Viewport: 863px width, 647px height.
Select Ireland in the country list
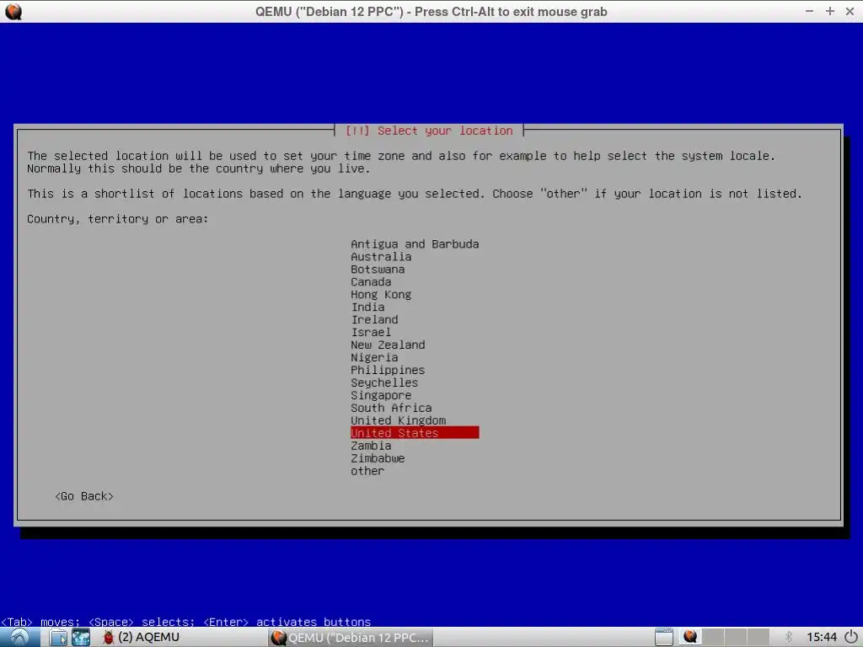pos(374,319)
